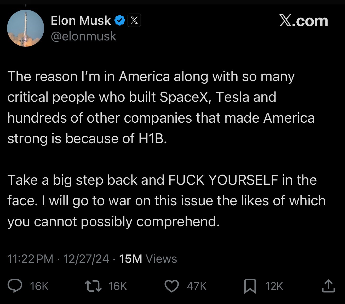Click the 11:22 PM timestamp

pyautogui.click(x=30, y=259)
